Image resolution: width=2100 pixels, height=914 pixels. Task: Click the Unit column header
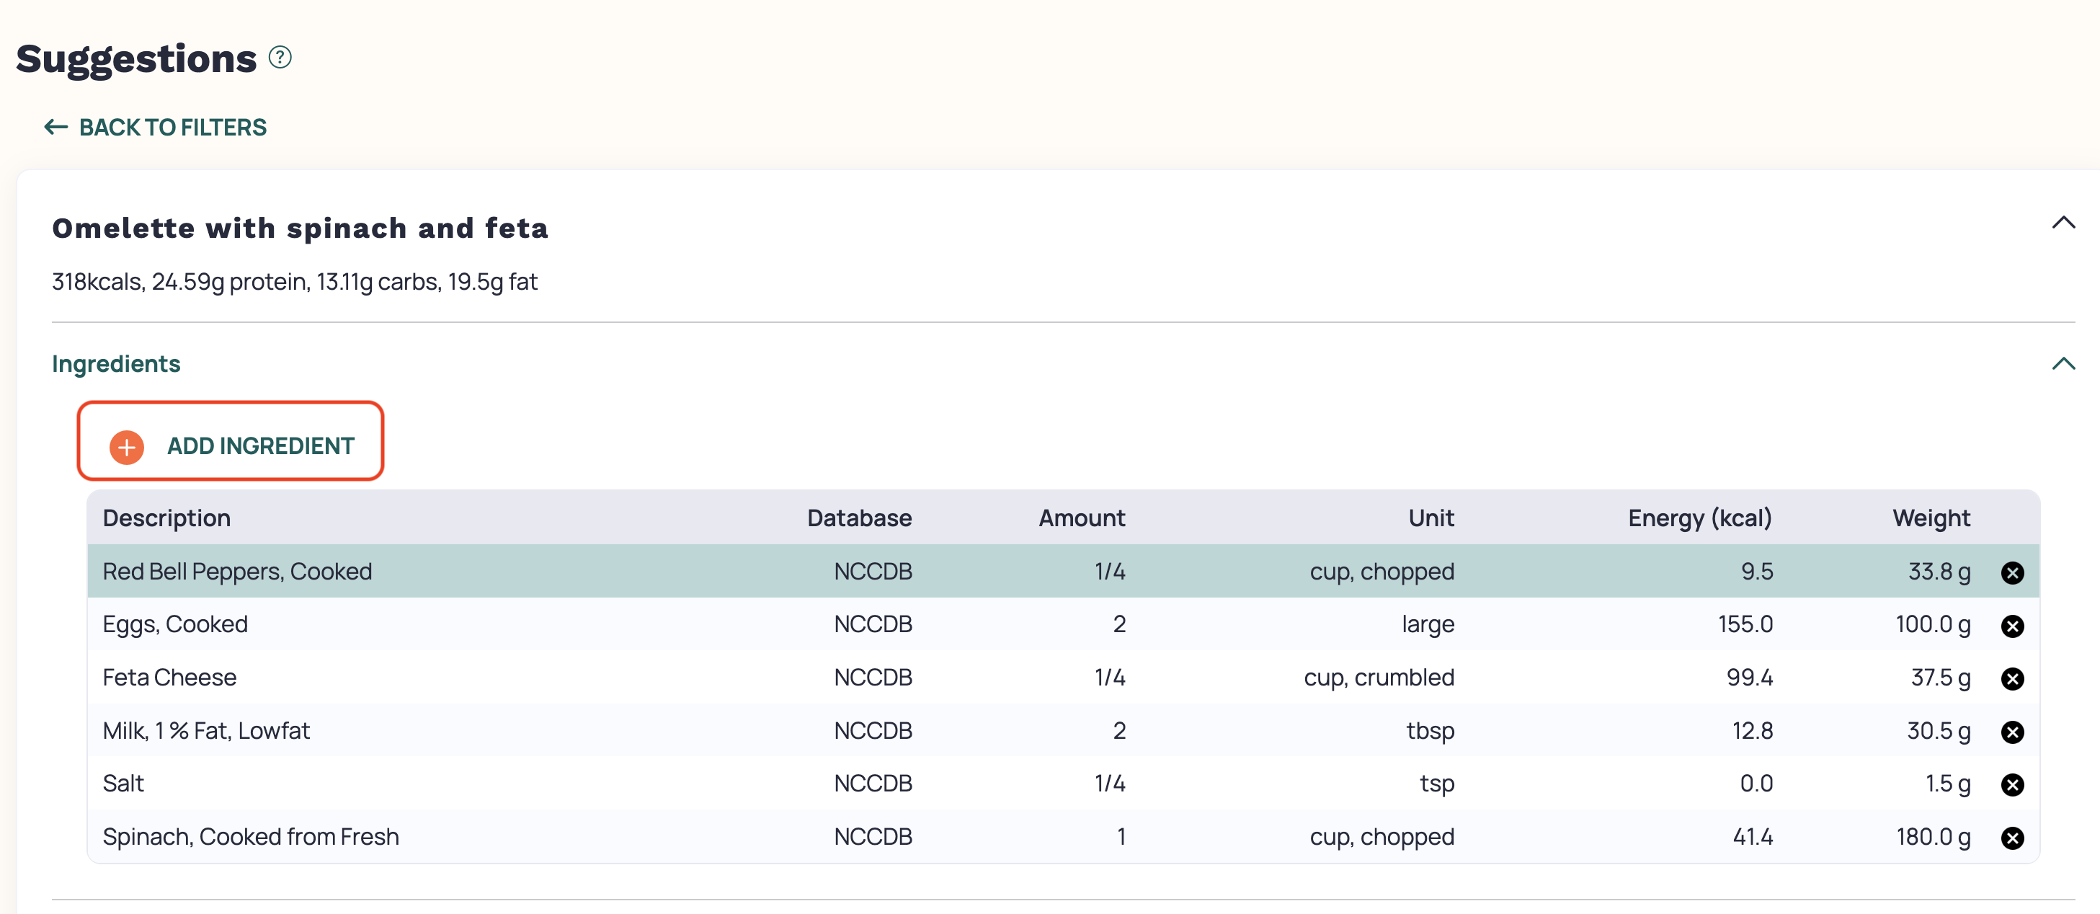click(x=1431, y=518)
